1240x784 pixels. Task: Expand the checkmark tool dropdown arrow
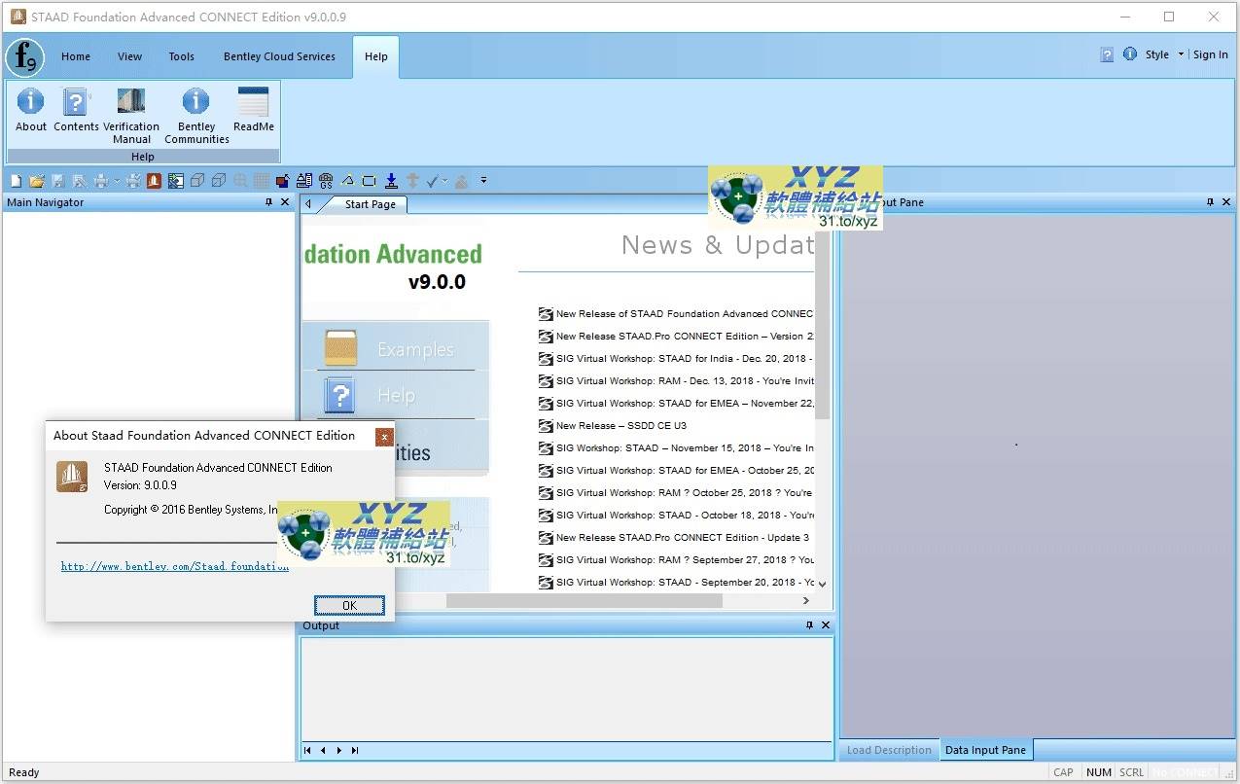[x=445, y=181]
